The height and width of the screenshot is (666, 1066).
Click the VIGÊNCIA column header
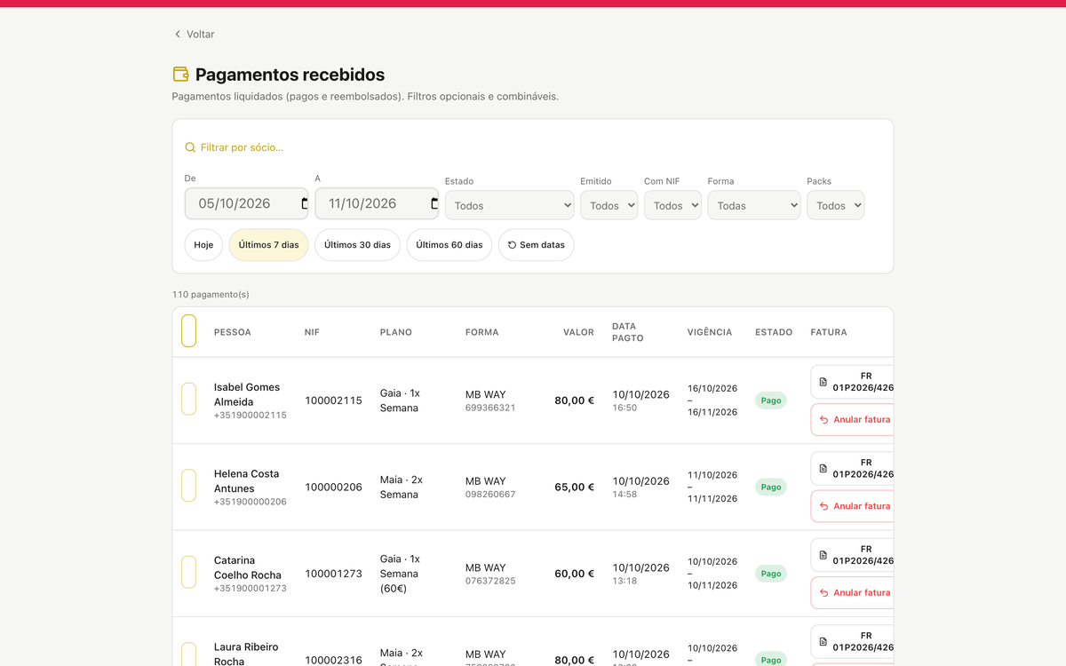tap(710, 332)
